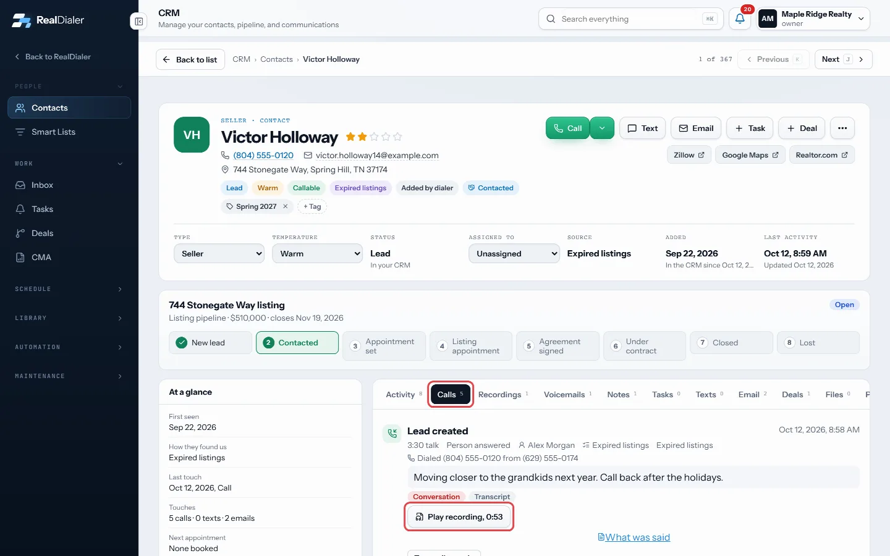
Task: Go Back to list
Action: 190,59
